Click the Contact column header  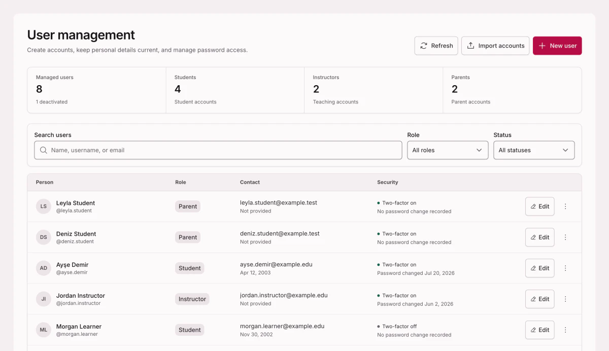pos(250,182)
